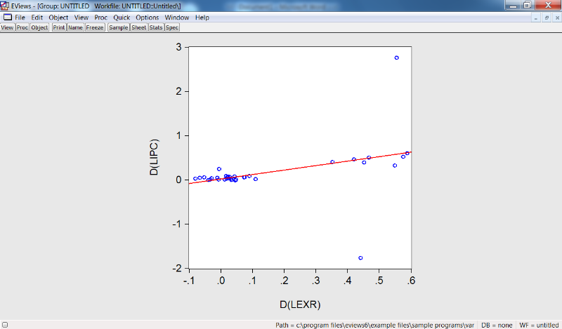Click the Sheet toolbar button
The height and width of the screenshot is (329, 562).
point(138,27)
